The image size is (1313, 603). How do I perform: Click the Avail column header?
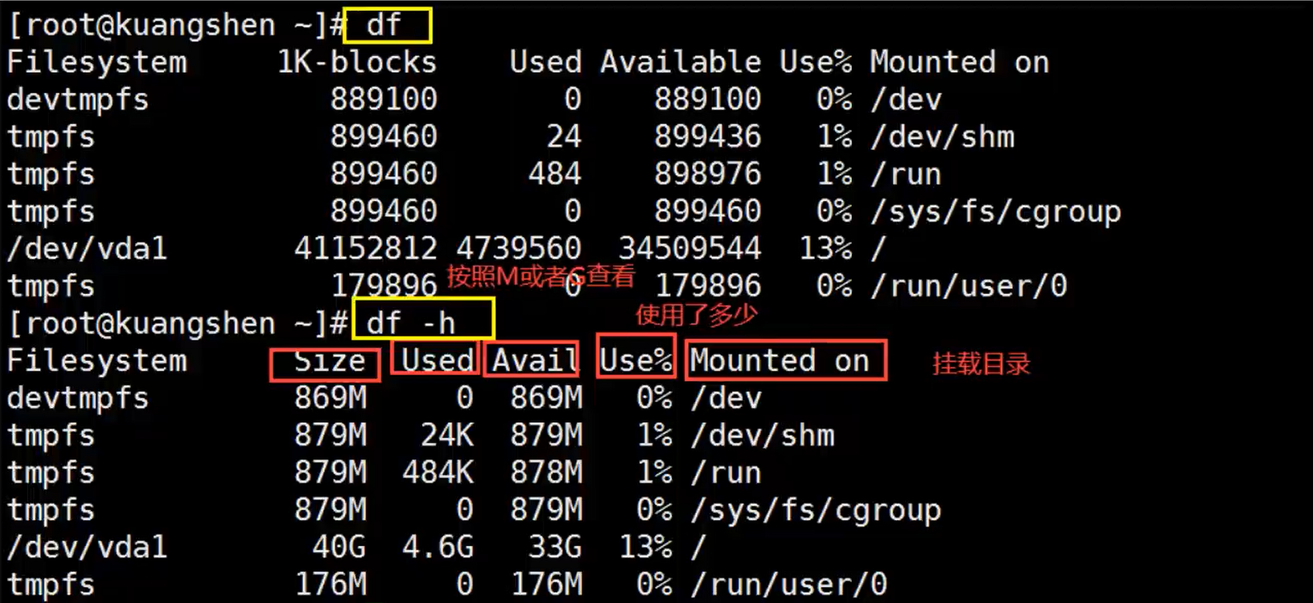(x=535, y=361)
